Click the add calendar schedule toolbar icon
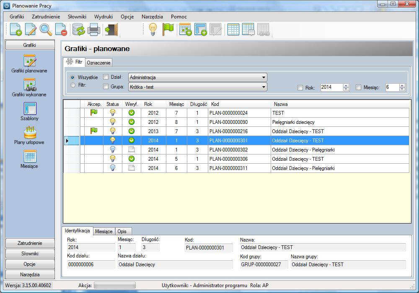 tap(186, 29)
